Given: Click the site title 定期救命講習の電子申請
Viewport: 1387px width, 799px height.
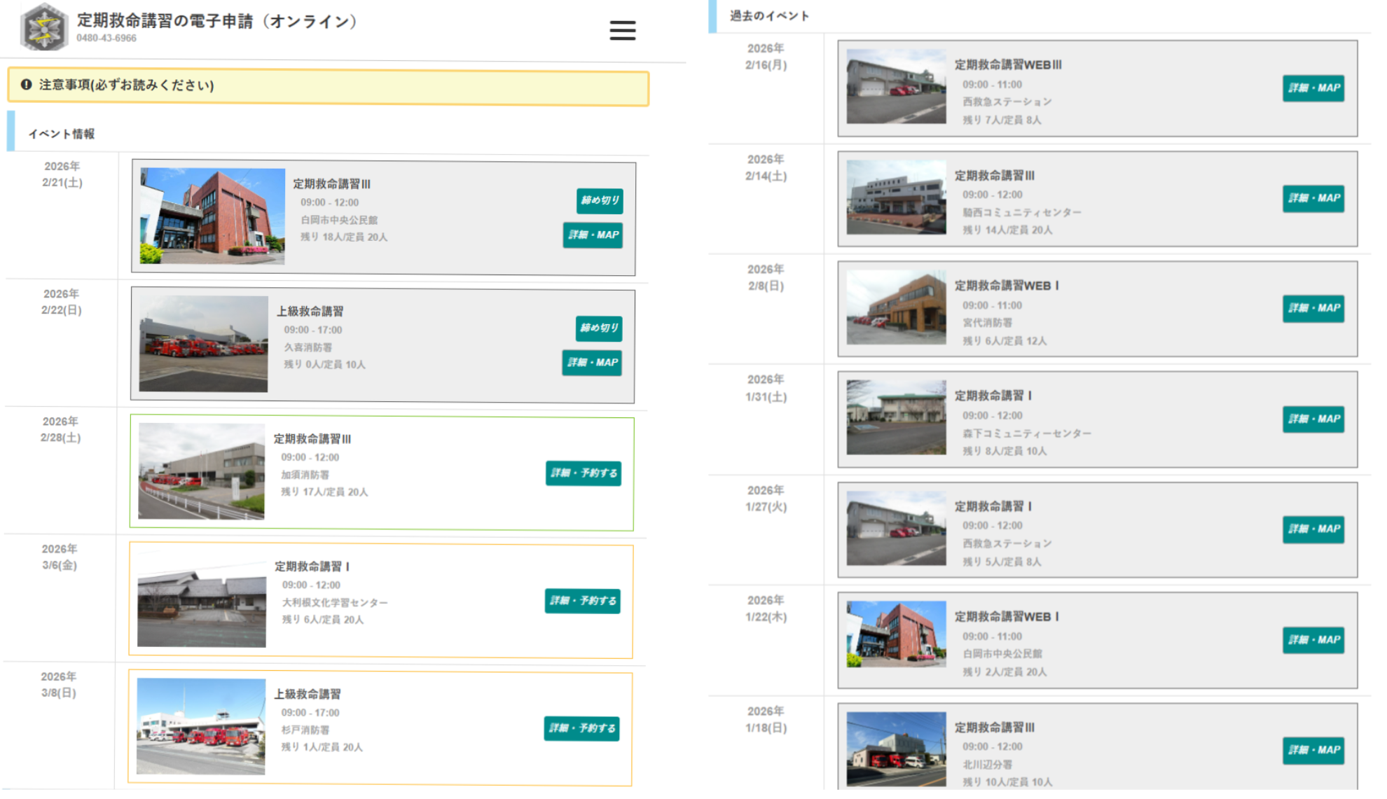Looking at the screenshot, I should coord(217,21).
